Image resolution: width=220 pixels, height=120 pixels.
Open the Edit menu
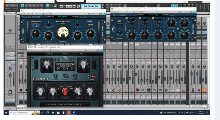pyautogui.click(x=11, y=2)
